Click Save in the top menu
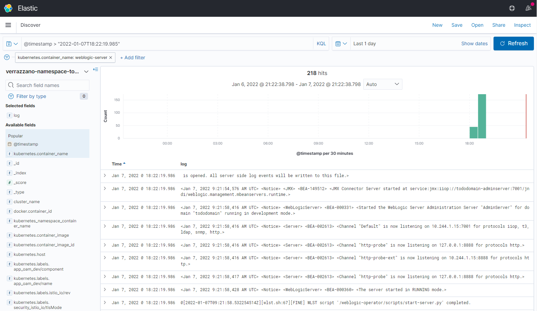The width and height of the screenshot is (537, 311). pyautogui.click(x=457, y=25)
